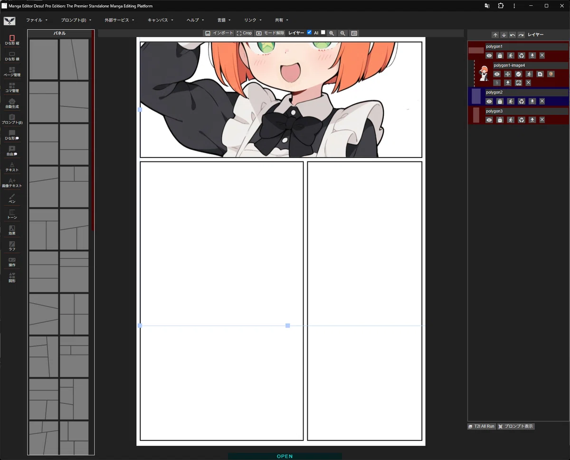Image resolution: width=570 pixels, height=460 pixels.
Task: Click the polygon2 layer name field
Action: point(526,93)
